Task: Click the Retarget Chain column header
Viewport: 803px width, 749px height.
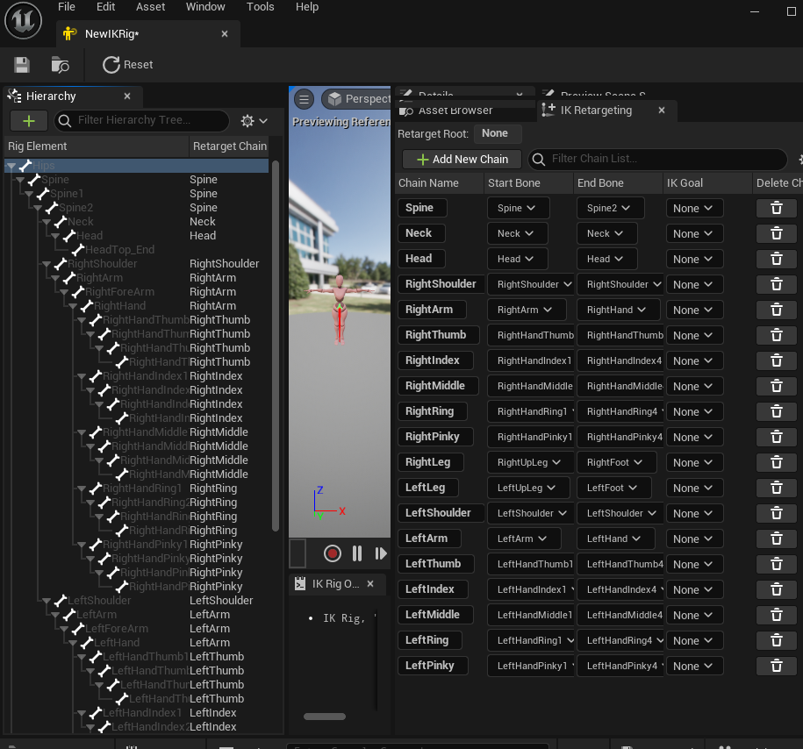Action: pos(229,146)
